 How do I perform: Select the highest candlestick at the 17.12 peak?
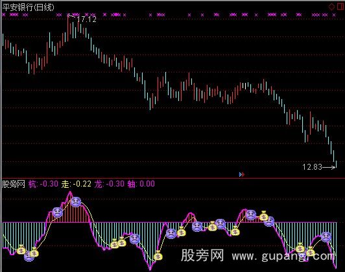[x=68, y=27]
